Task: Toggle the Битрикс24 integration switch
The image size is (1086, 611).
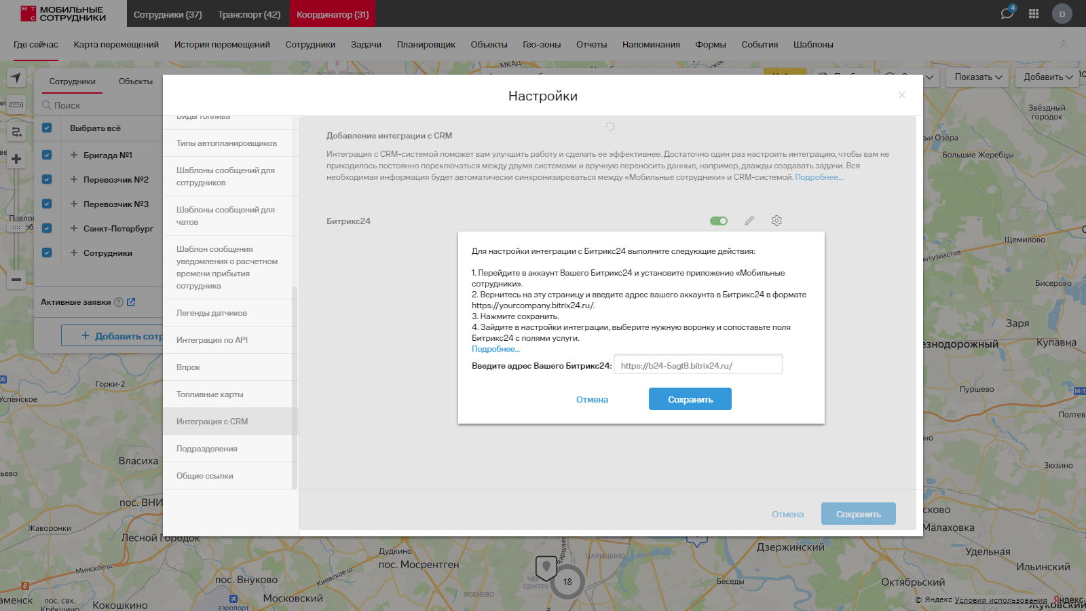Action: 718,221
